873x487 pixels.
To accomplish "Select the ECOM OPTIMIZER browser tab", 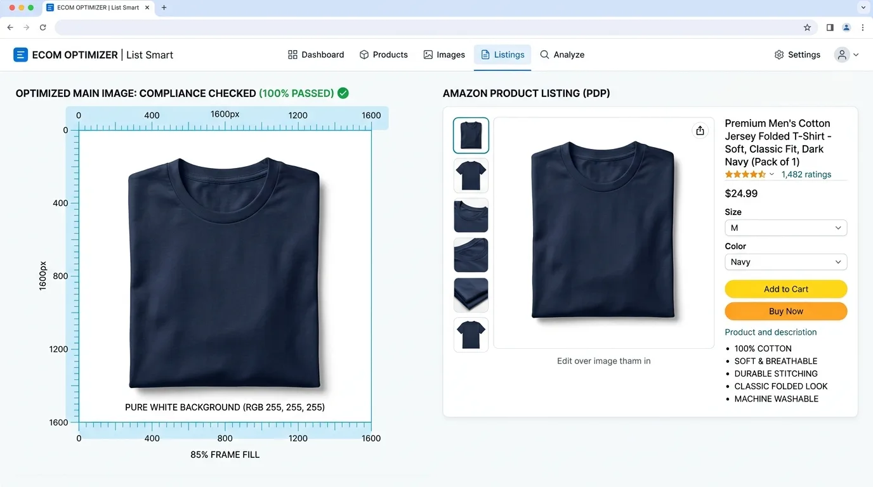I will click(98, 8).
